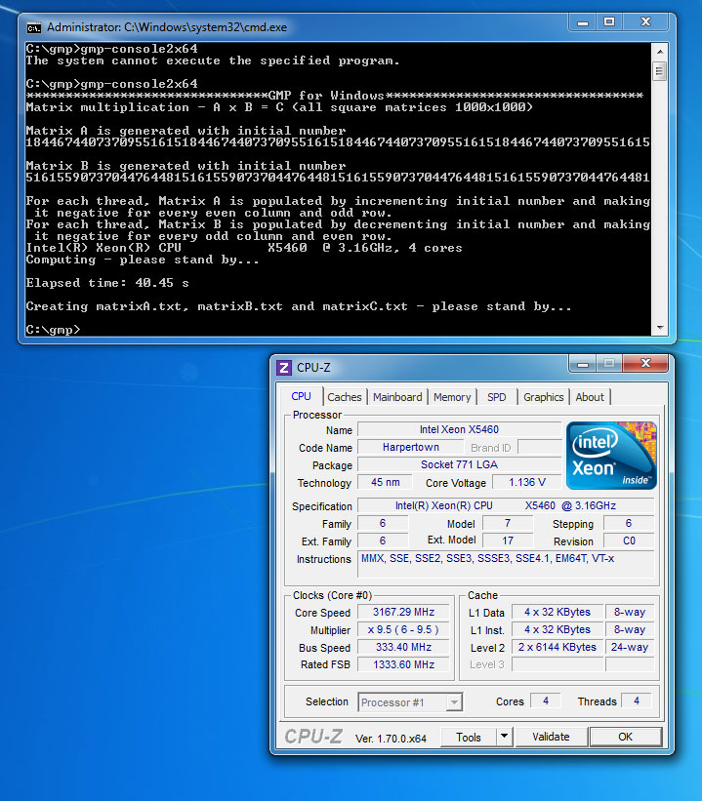Image resolution: width=702 pixels, height=801 pixels.
Task: Click the Core Speed value field
Action: [403, 613]
